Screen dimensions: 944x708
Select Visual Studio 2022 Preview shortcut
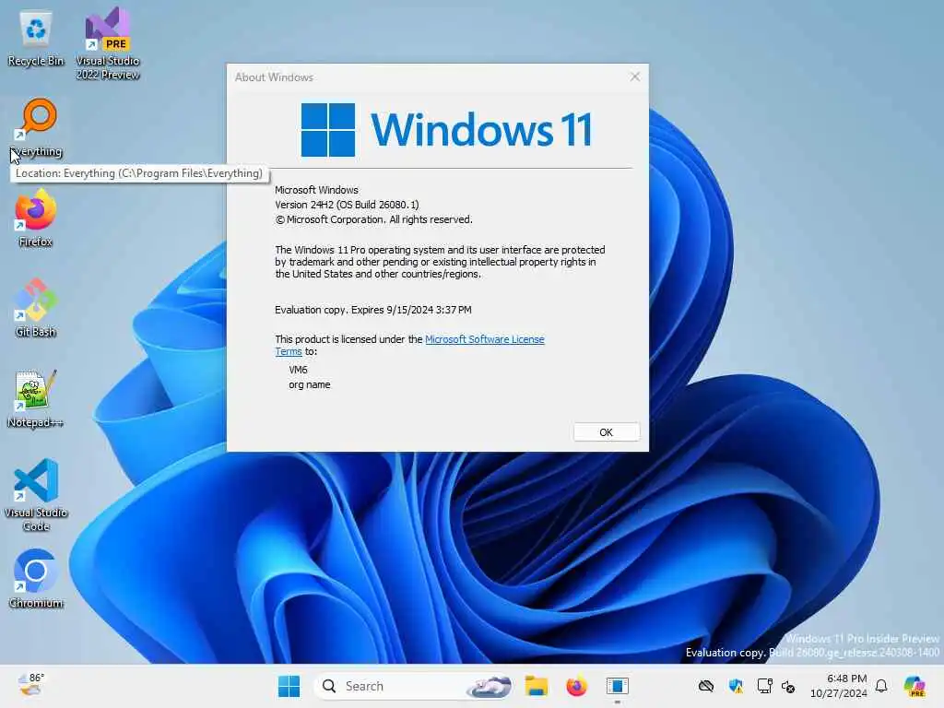click(107, 43)
